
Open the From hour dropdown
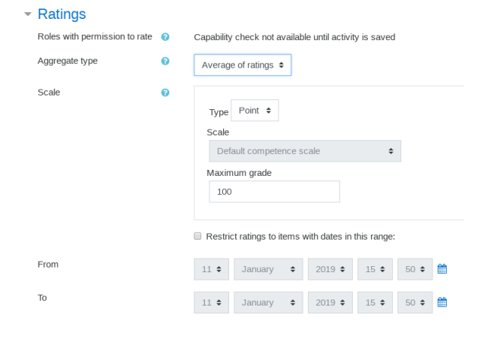pyautogui.click(x=375, y=269)
